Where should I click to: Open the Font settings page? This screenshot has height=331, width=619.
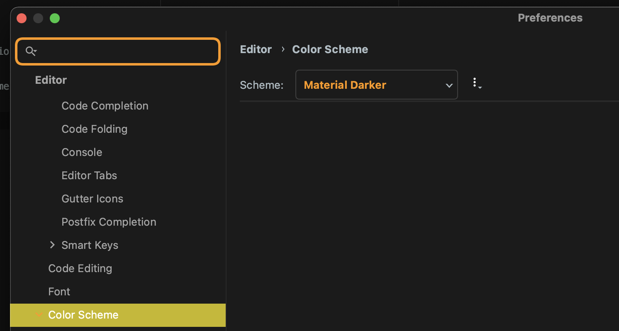coord(59,292)
